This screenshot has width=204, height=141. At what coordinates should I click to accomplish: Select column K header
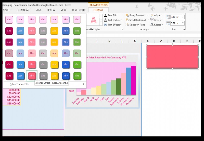point(109,41)
